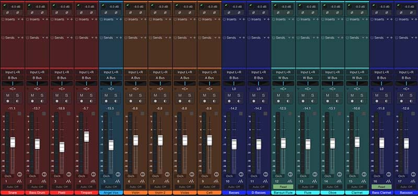The width and height of the screenshot is (418, 196).
Task: Select the Angel Vox channel name label
Action: coord(111,192)
